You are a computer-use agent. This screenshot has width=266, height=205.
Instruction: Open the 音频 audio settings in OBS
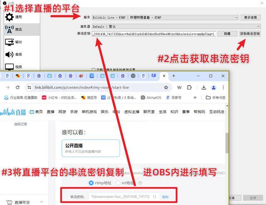click(x=14, y=54)
